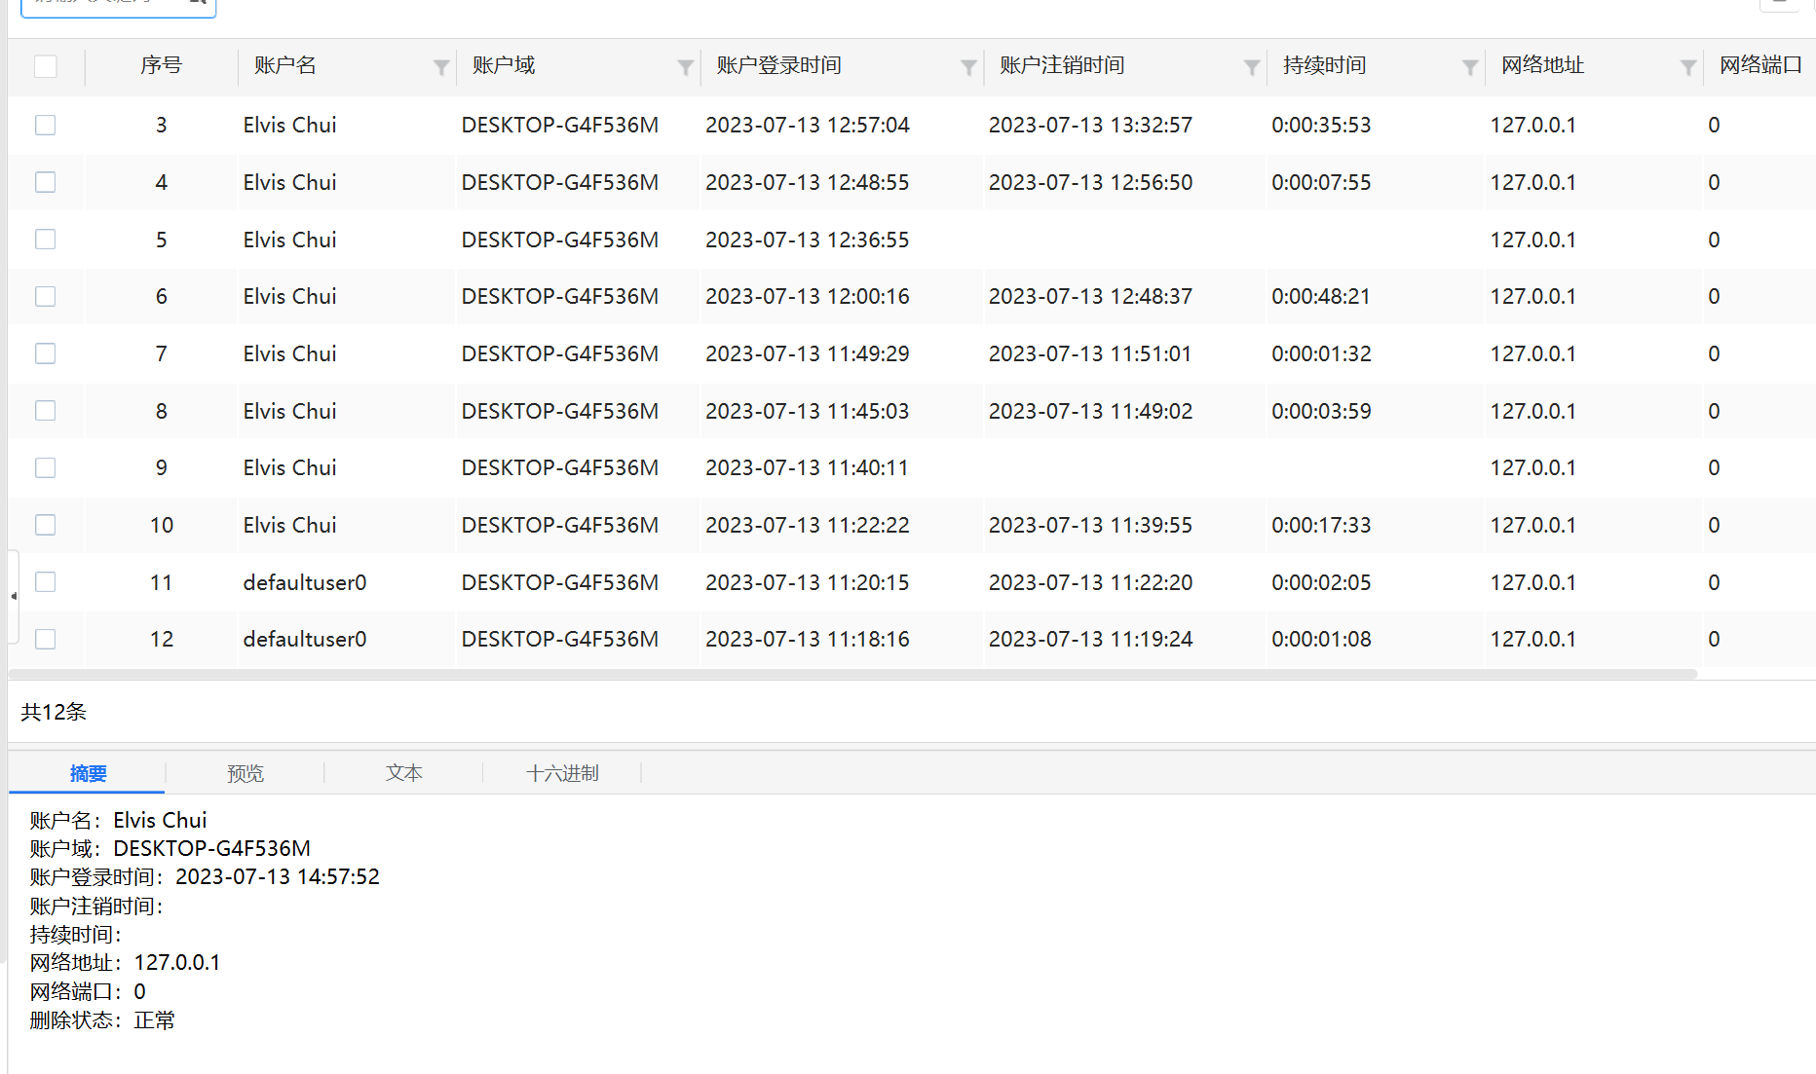Screen dimensions: 1816x1074
Task: Click duration 0:00:48:21
Action: pos(1321,296)
